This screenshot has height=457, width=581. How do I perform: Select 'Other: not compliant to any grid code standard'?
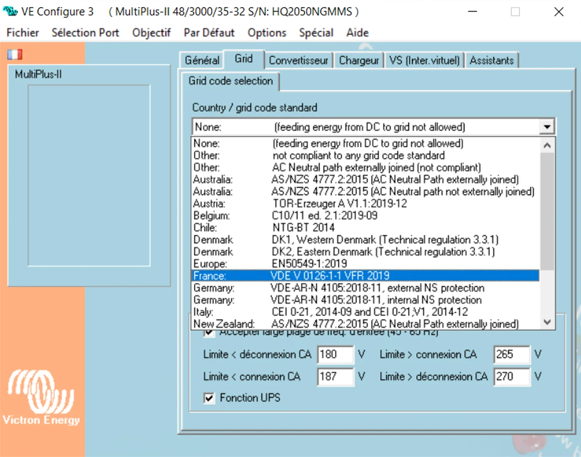click(x=366, y=155)
